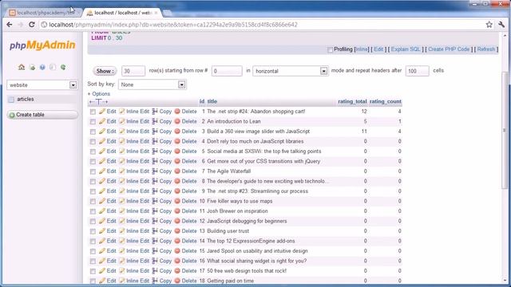
Task: Click the browser reload icon
Action: pos(32,25)
